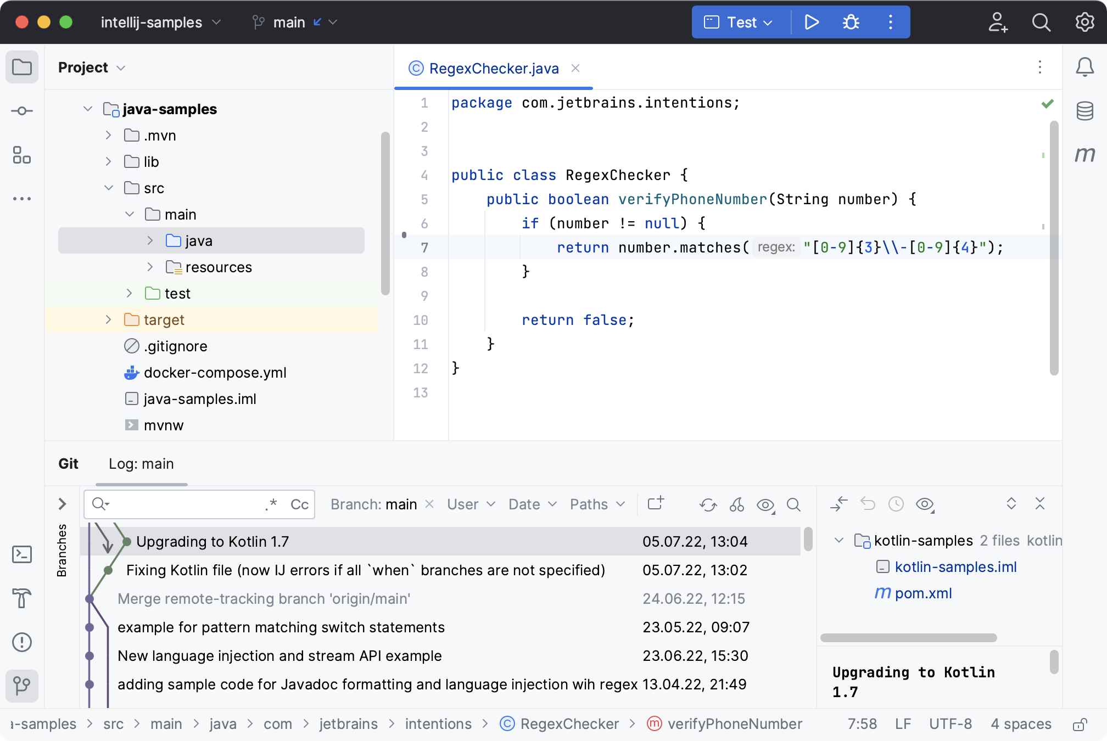Toggle read-only lock in status bar
This screenshot has width=1107, height=741.
click(x=1080, y=725)
